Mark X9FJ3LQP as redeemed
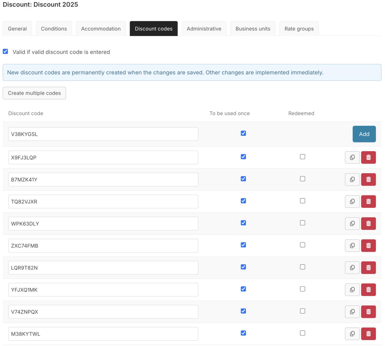385x346 pixels. pyautogui.click(x=302, y=157)
